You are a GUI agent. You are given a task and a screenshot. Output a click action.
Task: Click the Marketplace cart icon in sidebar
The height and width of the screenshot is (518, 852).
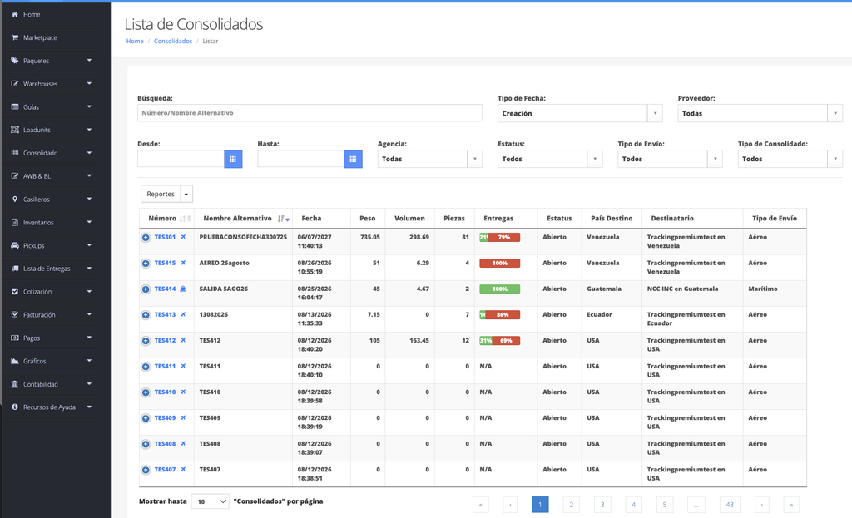click(x=15, y=37)
